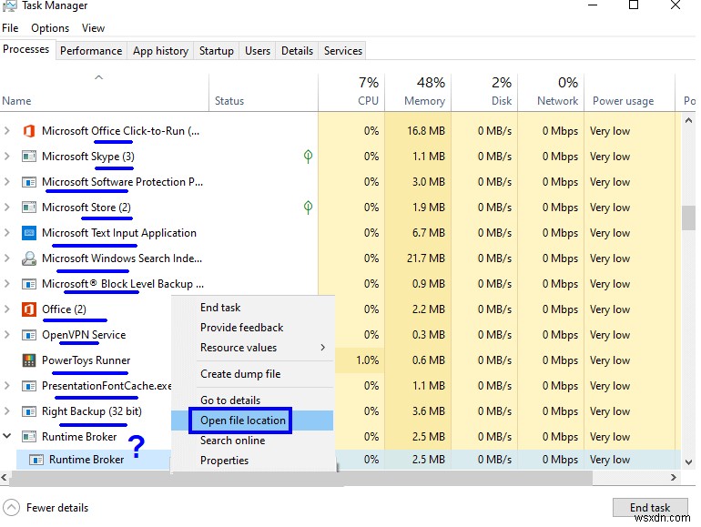Click the horizontal scrollbar thumb
701x527 pixels.
click(x=300, y=478)
